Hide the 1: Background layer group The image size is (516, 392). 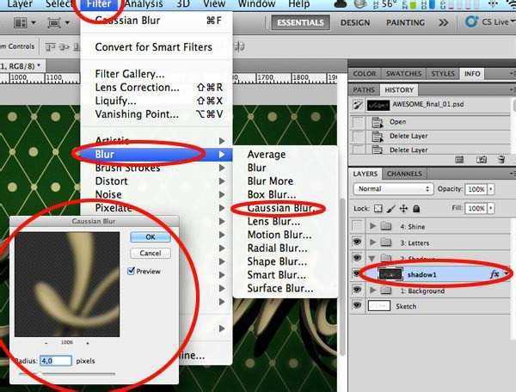point(357,290)
